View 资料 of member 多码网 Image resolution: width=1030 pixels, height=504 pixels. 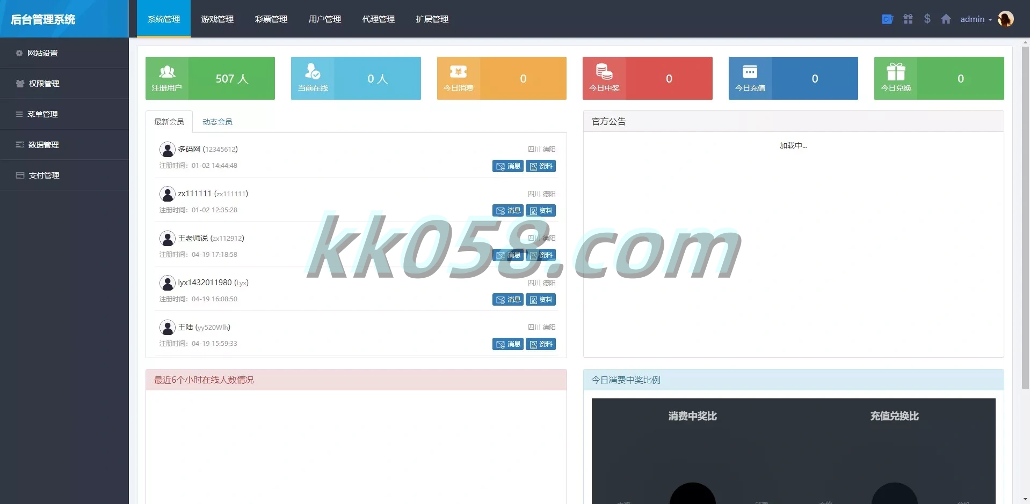541,166
